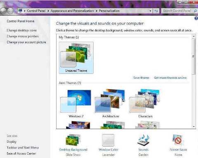Open the Sounds Garden icon
Image resolution: width=198 pixels, height=158 pixels.
tap(143, 140)
